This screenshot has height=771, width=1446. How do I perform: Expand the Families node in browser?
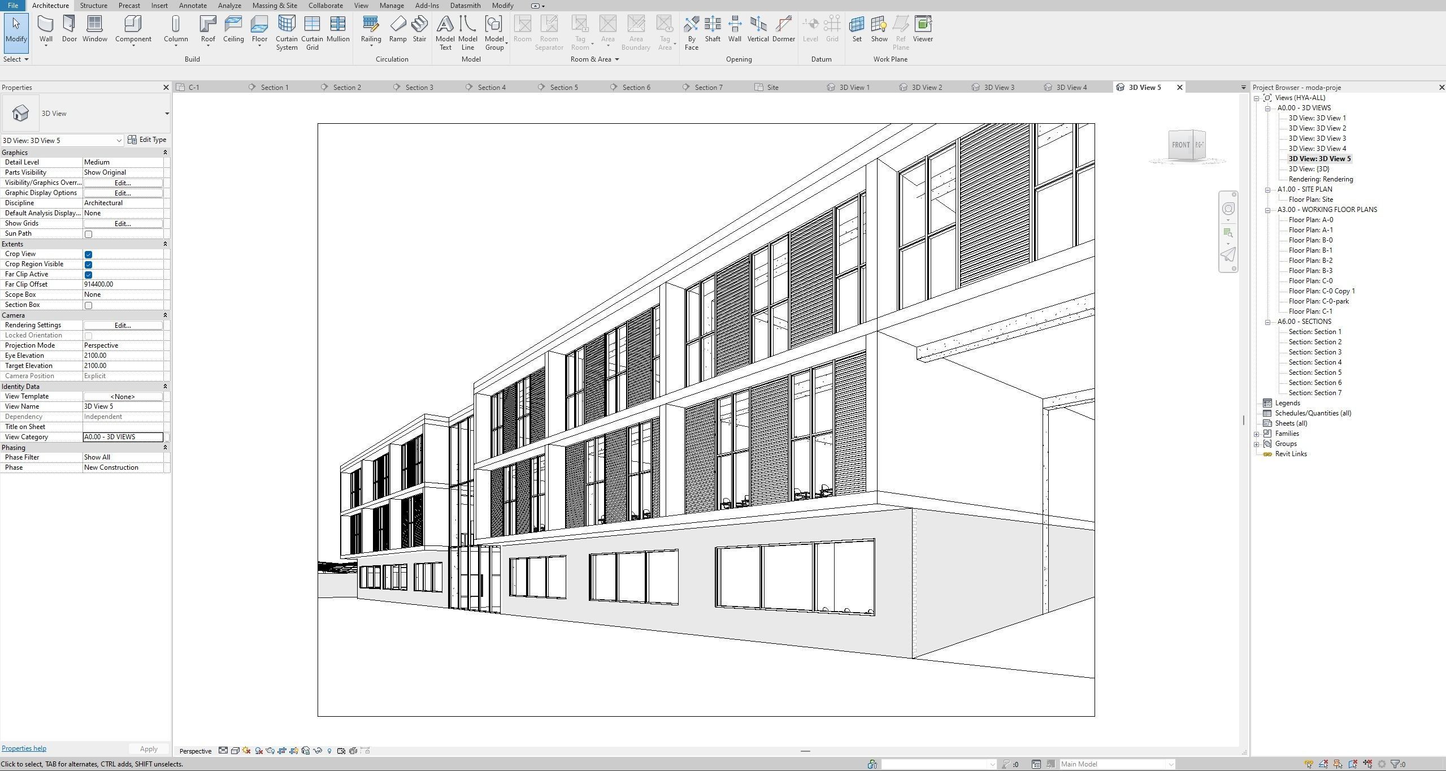click(x=1257, y=434)
